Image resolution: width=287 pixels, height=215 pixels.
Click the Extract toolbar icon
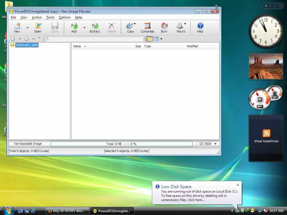[95, 28]
